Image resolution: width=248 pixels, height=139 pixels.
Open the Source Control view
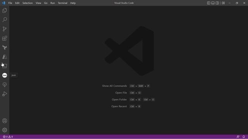[5, 29]
